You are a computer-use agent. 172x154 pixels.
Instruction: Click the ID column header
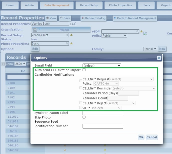pyautogui.click(x=23, y=71)
